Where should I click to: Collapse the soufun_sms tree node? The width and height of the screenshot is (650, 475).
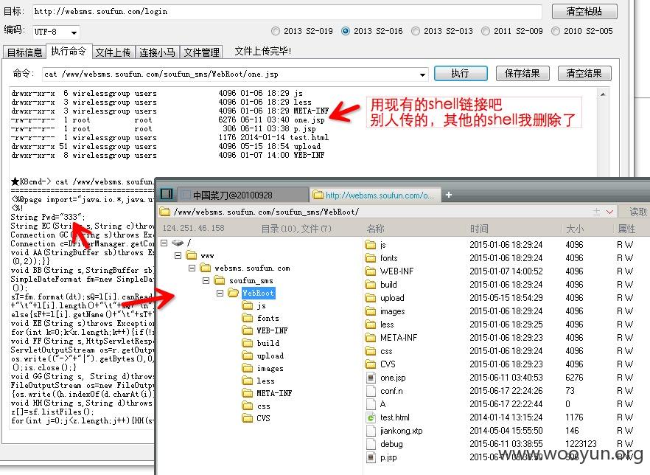(x=206, y=280)
